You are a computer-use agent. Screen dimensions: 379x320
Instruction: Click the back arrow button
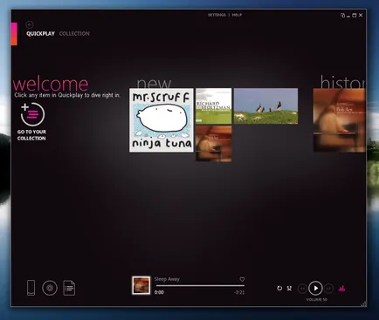pyautogui.click(x=30, y=24)
